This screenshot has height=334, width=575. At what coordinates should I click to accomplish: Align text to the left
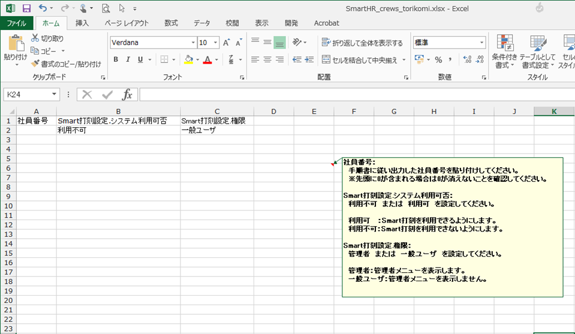(255, 59)
